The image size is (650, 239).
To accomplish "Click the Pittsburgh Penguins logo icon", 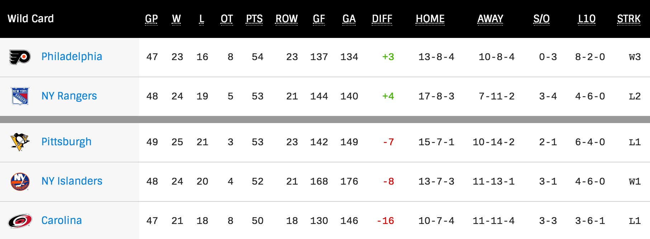I will tap(20, 142).
